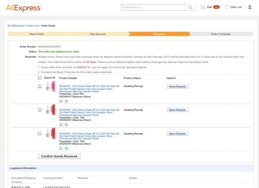Click the Color 045 nail polish thumbnail

pos(50,133)
